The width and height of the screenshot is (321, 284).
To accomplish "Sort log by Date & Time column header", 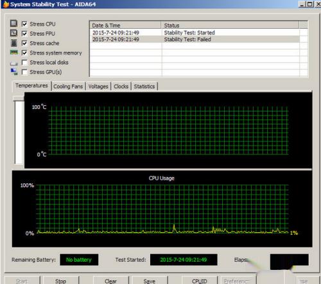I will [x=125, y=25].
